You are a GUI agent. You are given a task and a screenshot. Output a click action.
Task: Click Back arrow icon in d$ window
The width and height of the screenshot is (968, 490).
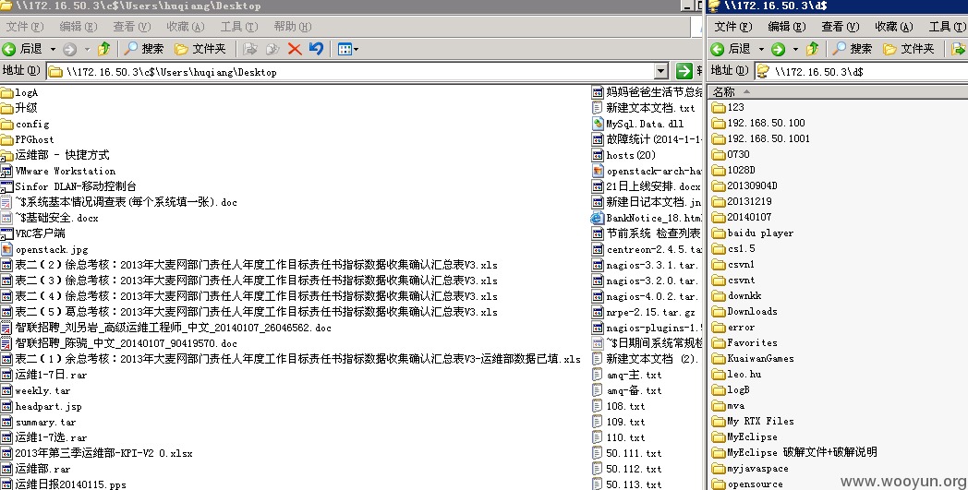pos(718,49)
